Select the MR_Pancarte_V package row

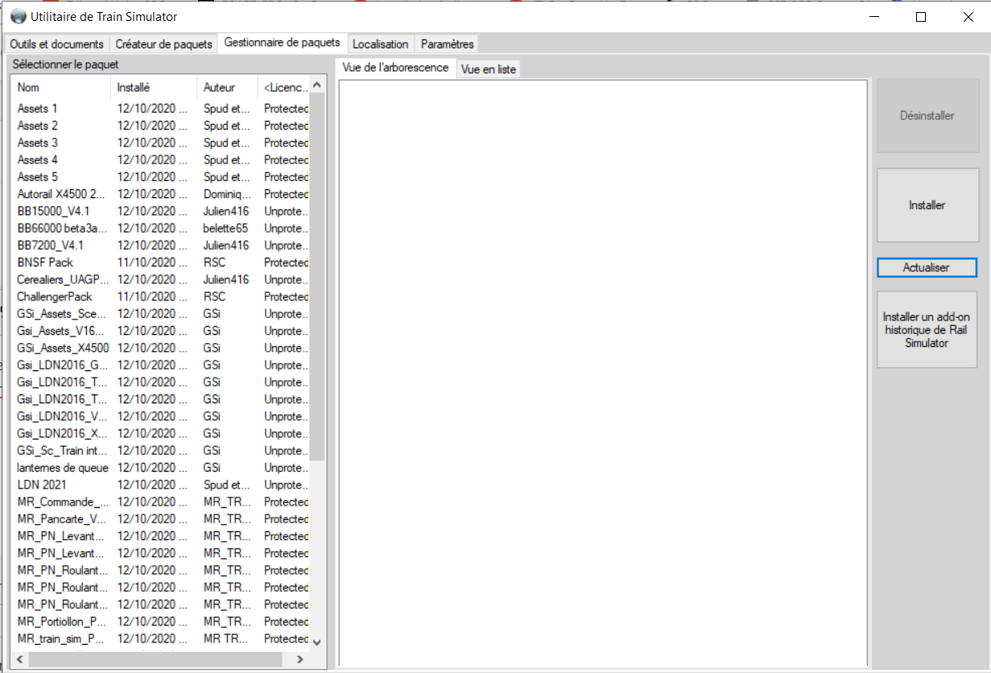click(x=160, y=519)
